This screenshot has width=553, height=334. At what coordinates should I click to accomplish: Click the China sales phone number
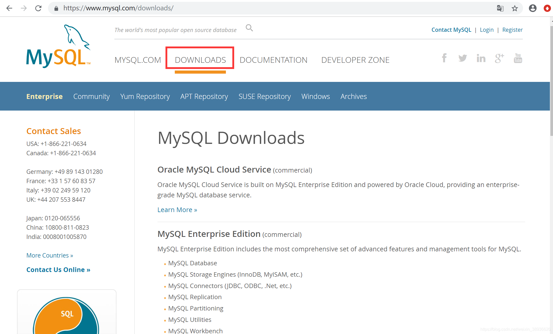point(67,227)
